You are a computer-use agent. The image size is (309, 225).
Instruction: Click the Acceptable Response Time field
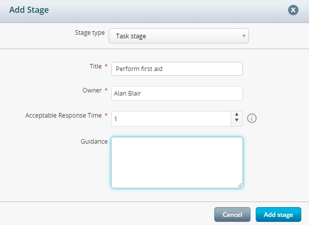[x=171, y=119]
